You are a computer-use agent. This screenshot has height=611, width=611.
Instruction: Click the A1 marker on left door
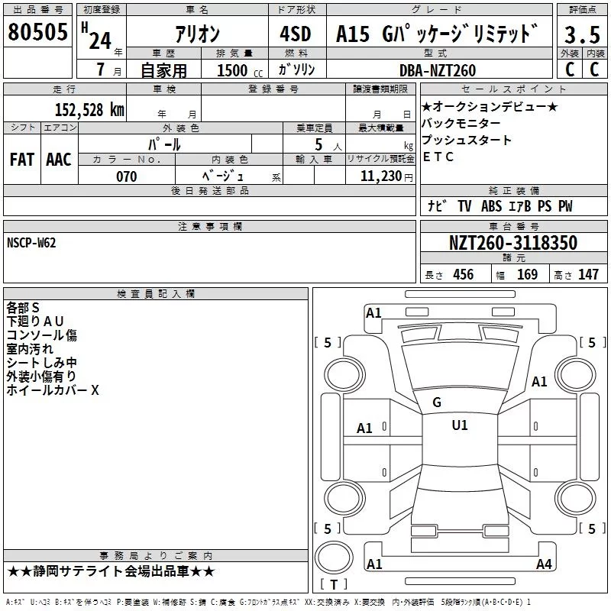click(364, 428)
